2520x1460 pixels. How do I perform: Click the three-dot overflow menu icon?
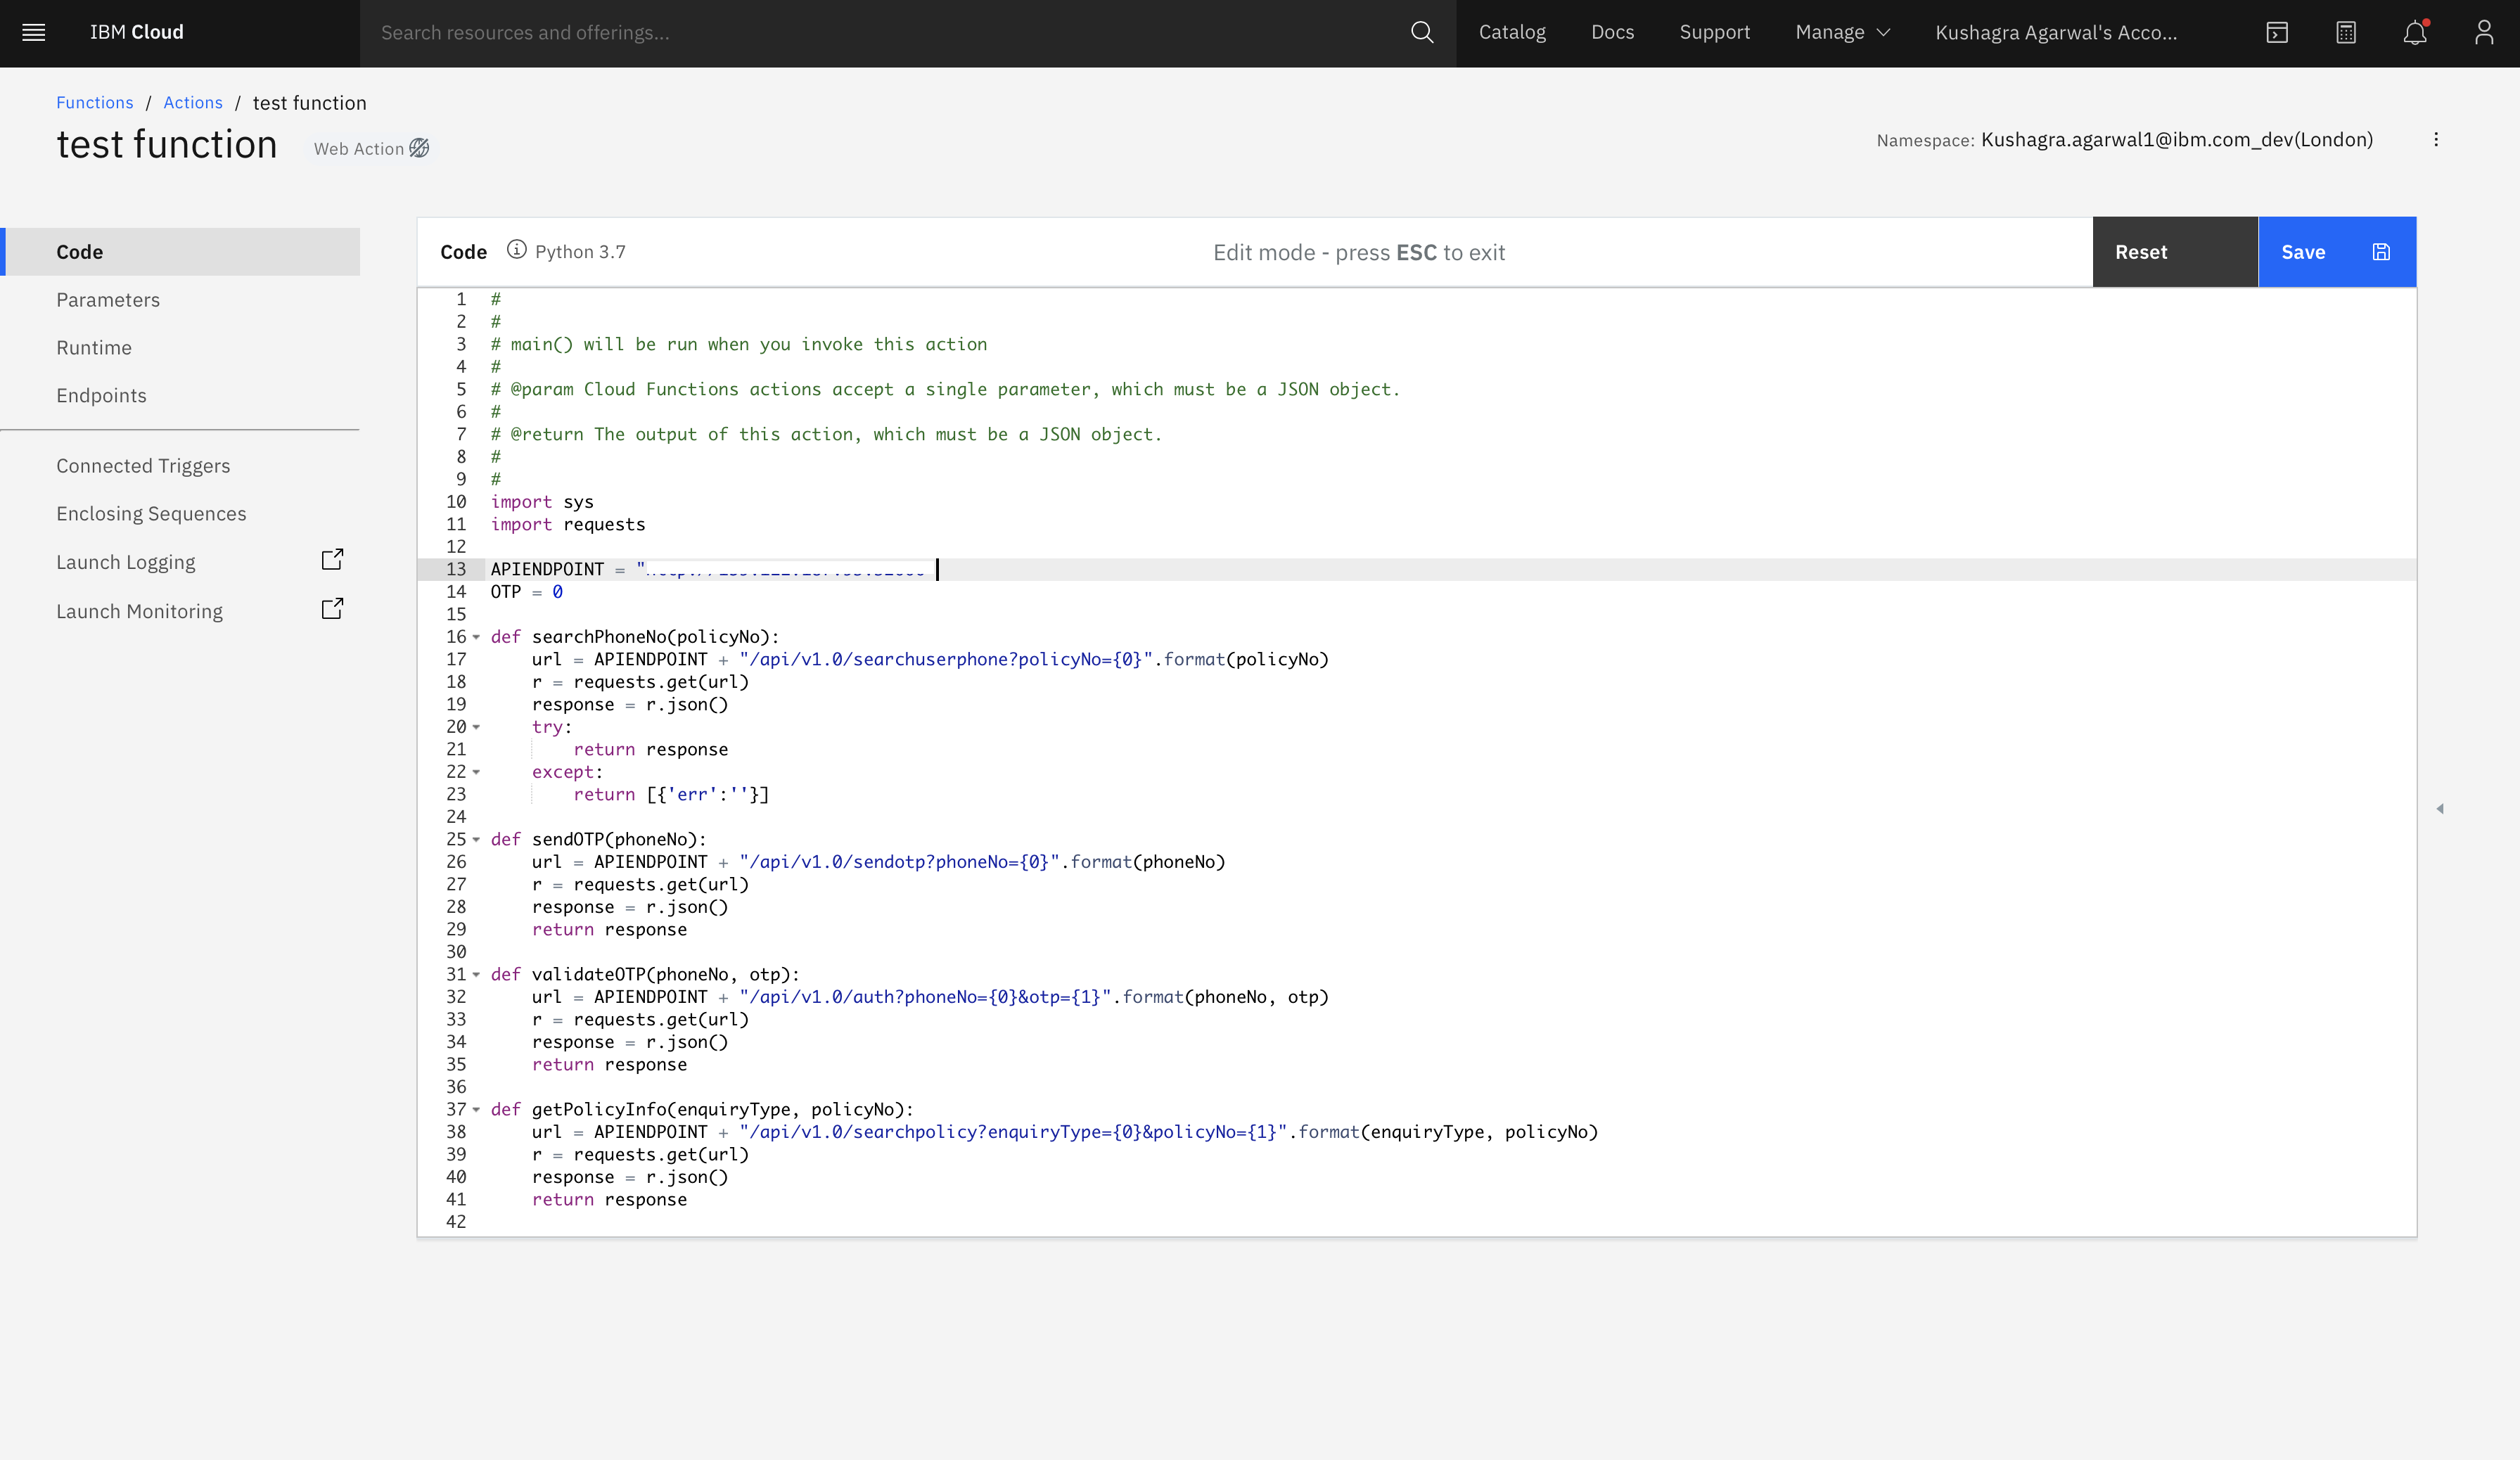[x=2436, y=139]
